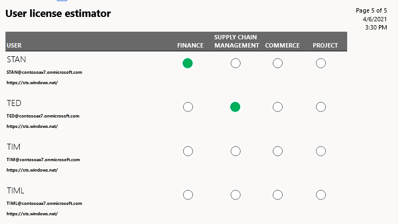Click the sts.windows.net link under TED

click(x=32, y=126)
